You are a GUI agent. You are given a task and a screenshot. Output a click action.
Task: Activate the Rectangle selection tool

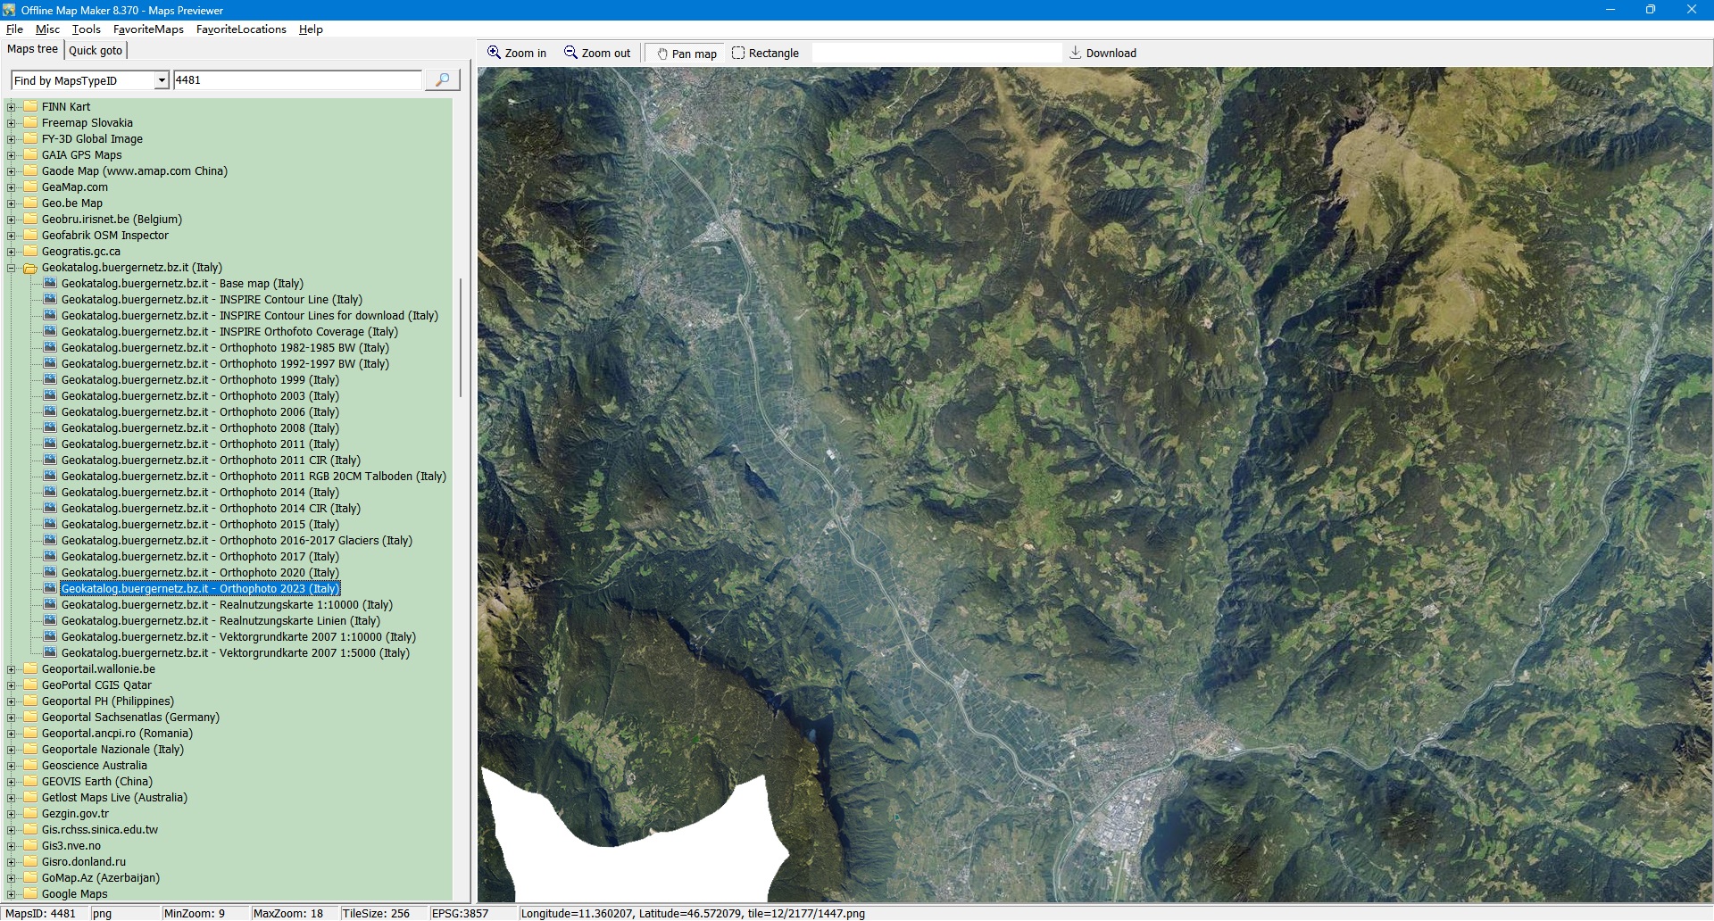click(x=765, y=54)
